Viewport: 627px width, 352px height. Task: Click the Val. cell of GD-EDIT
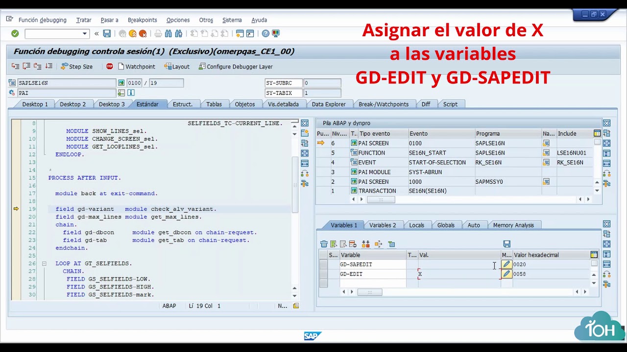coord(459,274)
